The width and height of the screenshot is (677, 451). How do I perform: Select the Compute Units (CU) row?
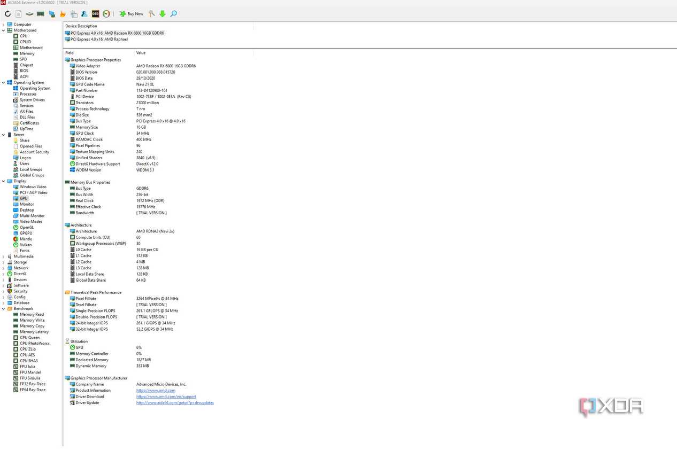(105, 237)
